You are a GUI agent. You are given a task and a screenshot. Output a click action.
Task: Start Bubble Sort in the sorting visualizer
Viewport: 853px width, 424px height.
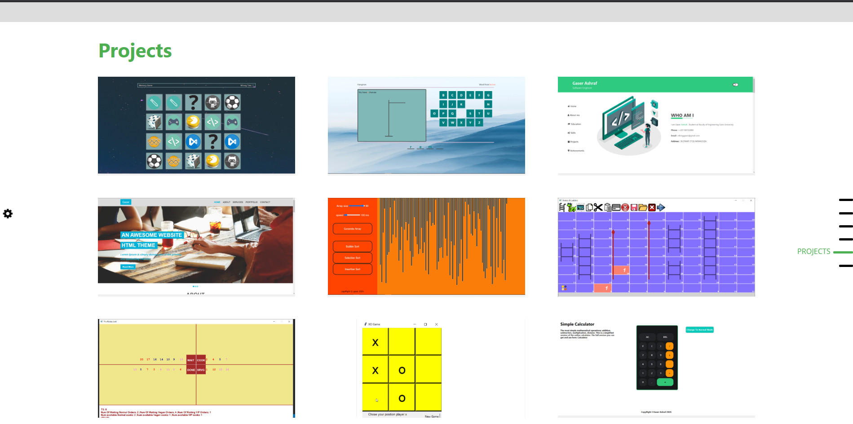(x=352, y=246)
